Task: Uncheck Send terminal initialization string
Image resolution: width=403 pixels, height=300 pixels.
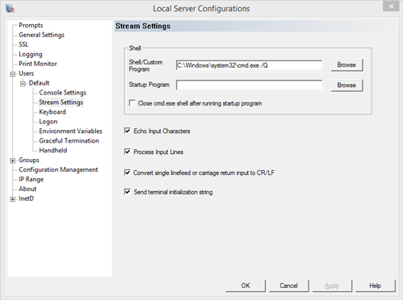Action: click(x=128, y=192)
